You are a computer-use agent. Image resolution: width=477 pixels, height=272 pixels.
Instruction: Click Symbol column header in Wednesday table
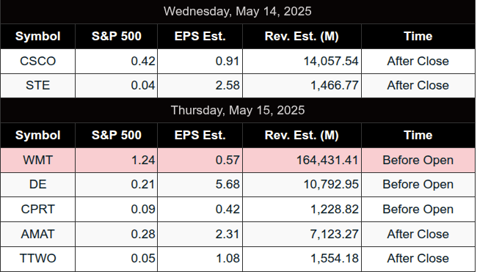click(37, 37)
